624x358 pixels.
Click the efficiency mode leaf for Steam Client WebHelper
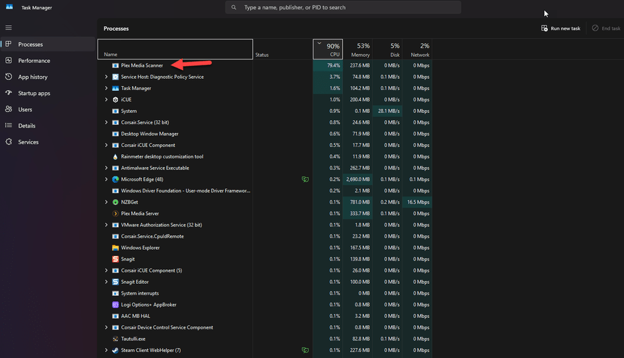[305, 351]
